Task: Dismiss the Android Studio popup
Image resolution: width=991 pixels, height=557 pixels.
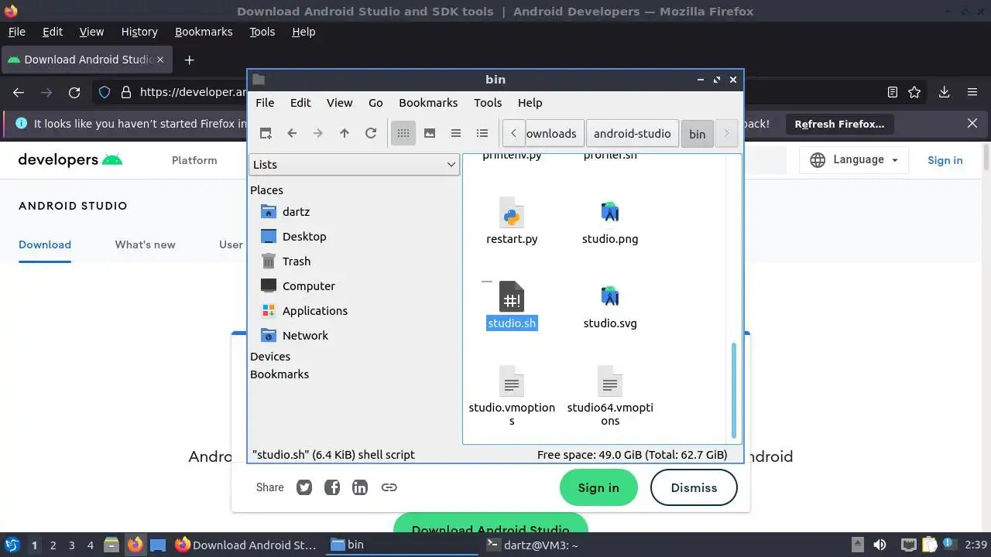Action: tap(694, 487)
